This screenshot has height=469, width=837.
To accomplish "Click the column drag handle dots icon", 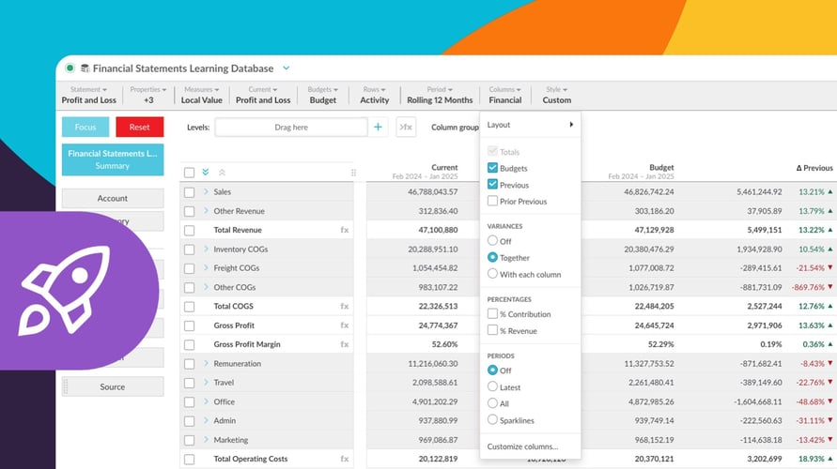I will click(x=353, y=173).
